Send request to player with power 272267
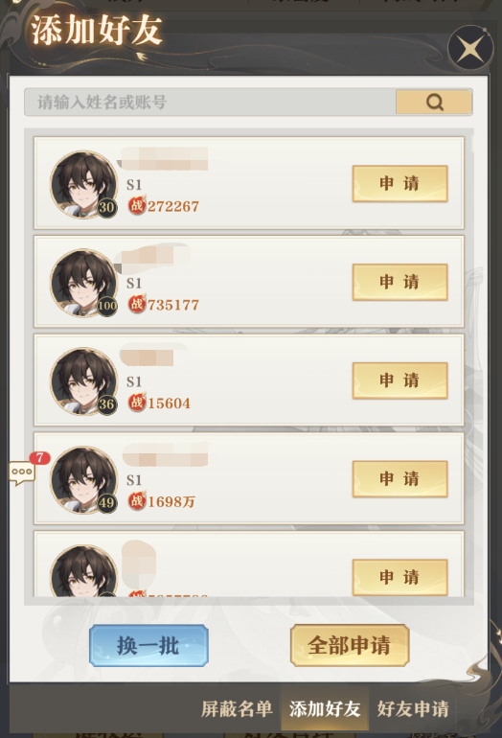502x738 pixels. 399,184
